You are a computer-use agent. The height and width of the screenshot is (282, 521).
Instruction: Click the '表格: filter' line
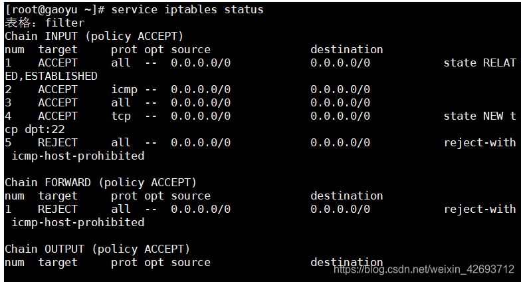[x=45, y=23]
